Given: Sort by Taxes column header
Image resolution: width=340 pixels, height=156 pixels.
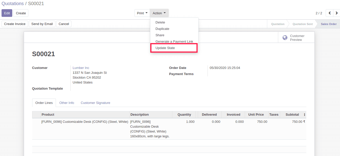Looking at the screenshot, I should (274, 115).
